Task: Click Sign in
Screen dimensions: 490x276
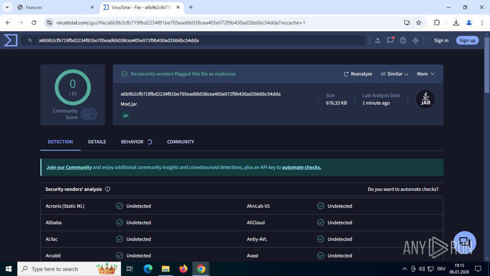Action: tap(441, 40)
